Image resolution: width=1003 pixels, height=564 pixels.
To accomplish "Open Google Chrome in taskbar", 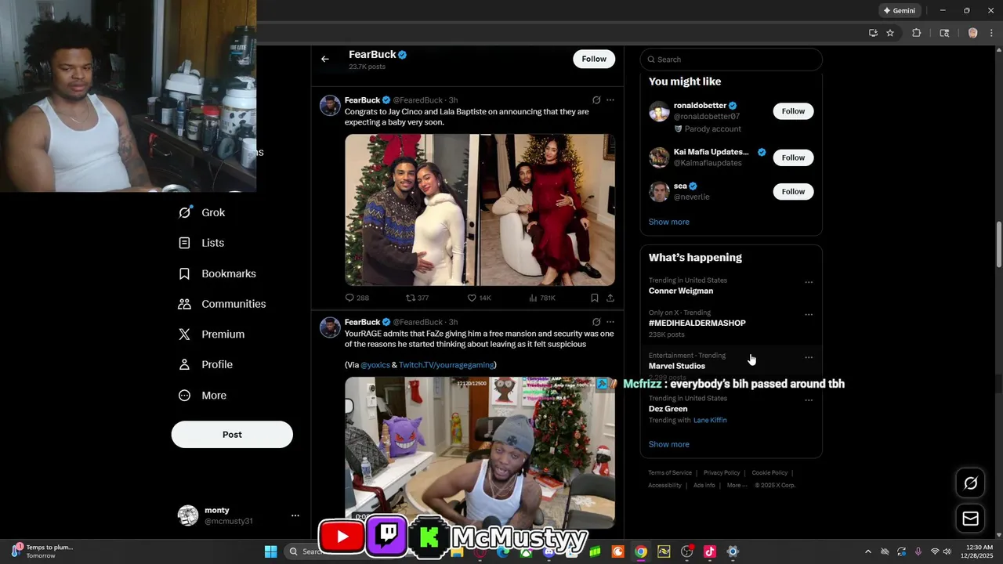I will pos(641,551).
